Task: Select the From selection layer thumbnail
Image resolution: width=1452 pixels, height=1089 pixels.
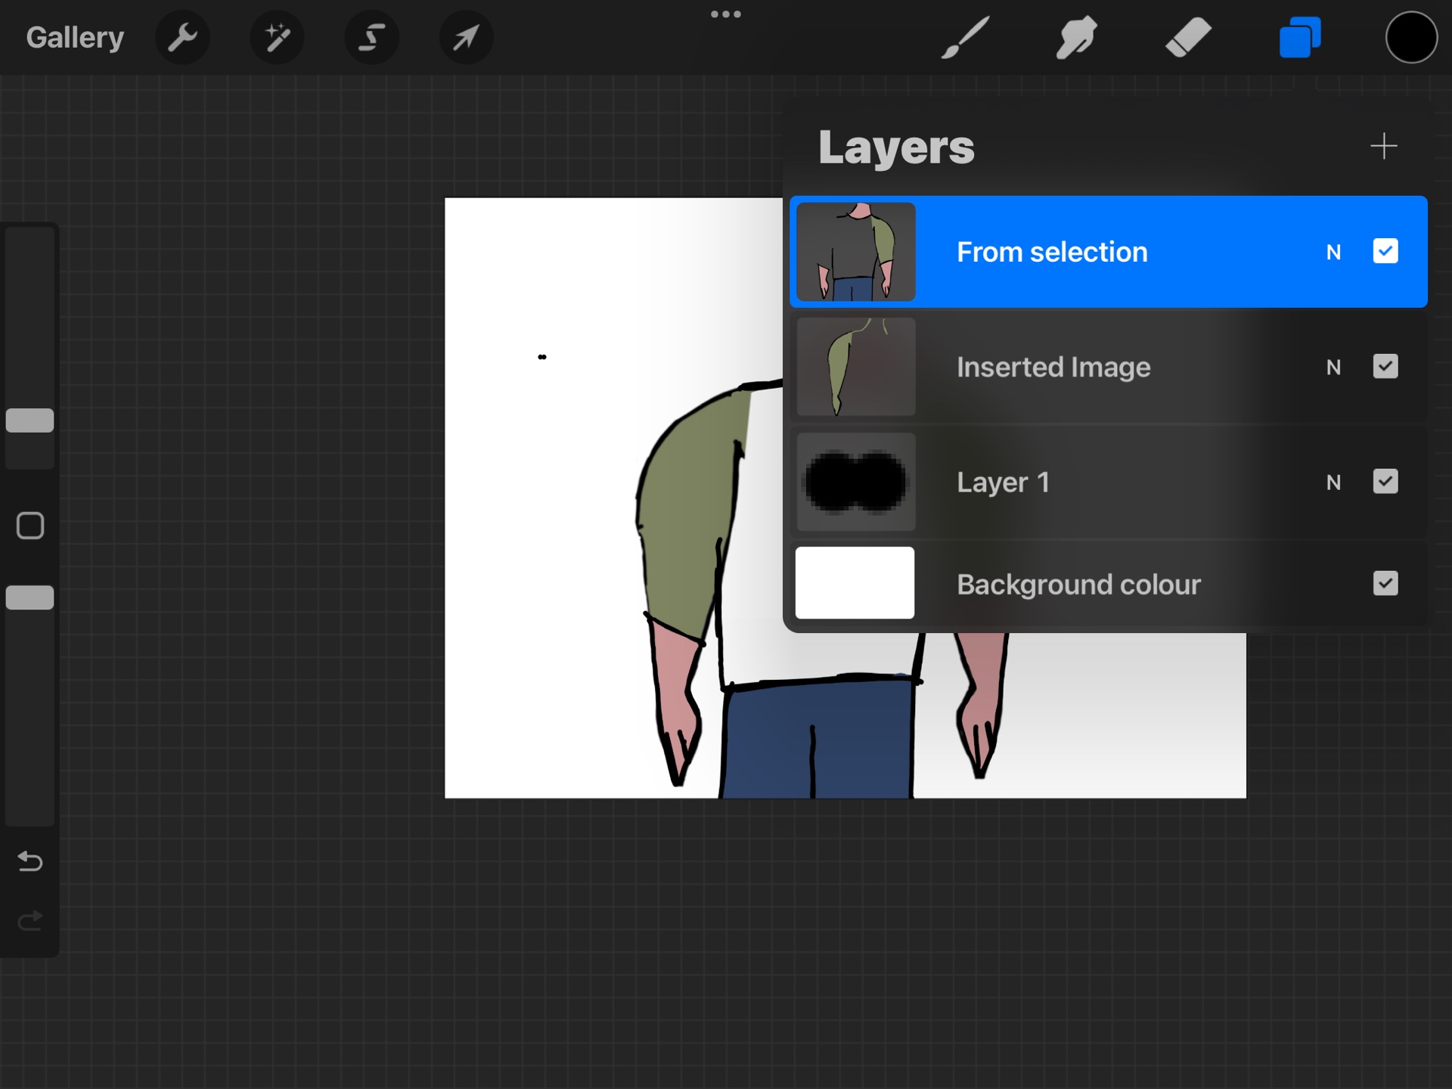Action: [x=855, y=252]
